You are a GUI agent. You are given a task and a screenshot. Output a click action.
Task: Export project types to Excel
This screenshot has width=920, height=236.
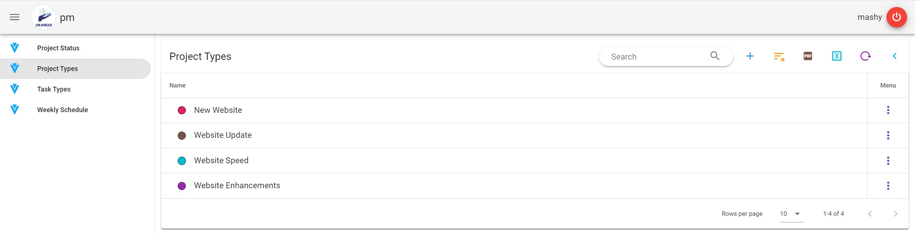[x=837, y=56]
